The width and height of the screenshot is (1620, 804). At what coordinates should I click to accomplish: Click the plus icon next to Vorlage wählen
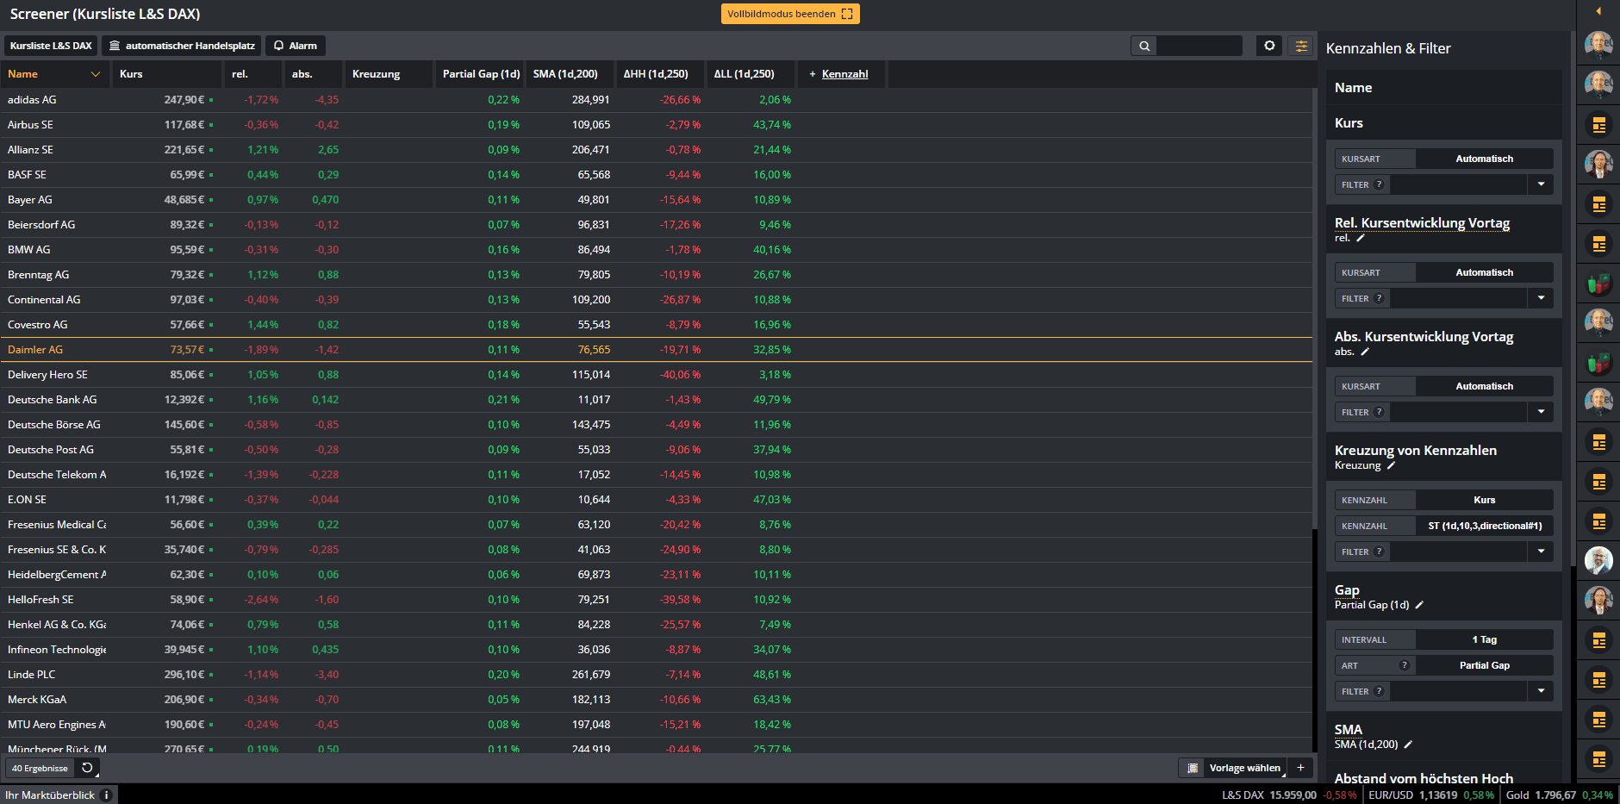pyautogui.click(x=1300, y=768)
